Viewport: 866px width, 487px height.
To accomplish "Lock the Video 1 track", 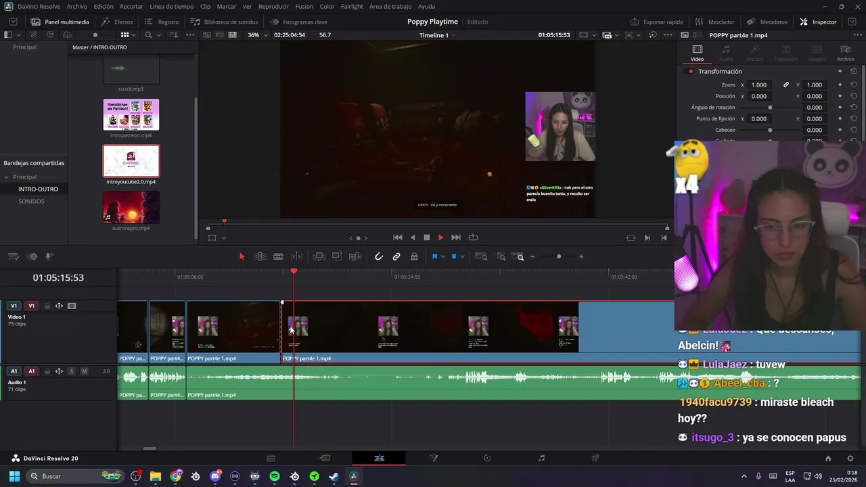I will click(x=47, y=306).
